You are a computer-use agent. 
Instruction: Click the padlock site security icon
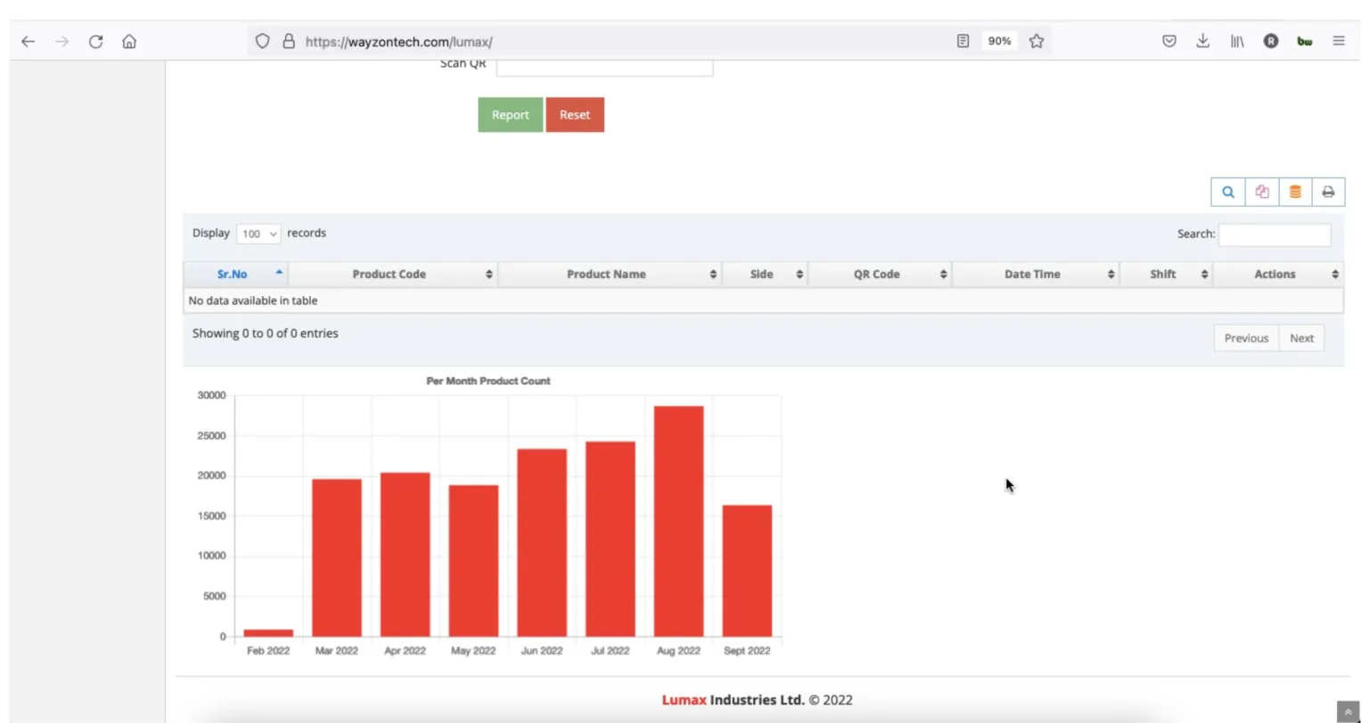[x=288, y=41]
